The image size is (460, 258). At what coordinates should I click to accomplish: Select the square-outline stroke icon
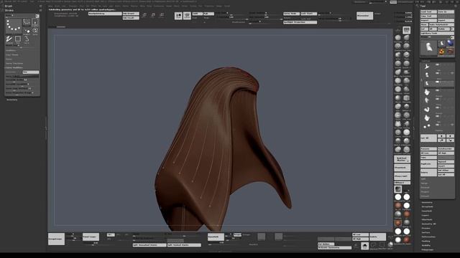pos(18,39)
